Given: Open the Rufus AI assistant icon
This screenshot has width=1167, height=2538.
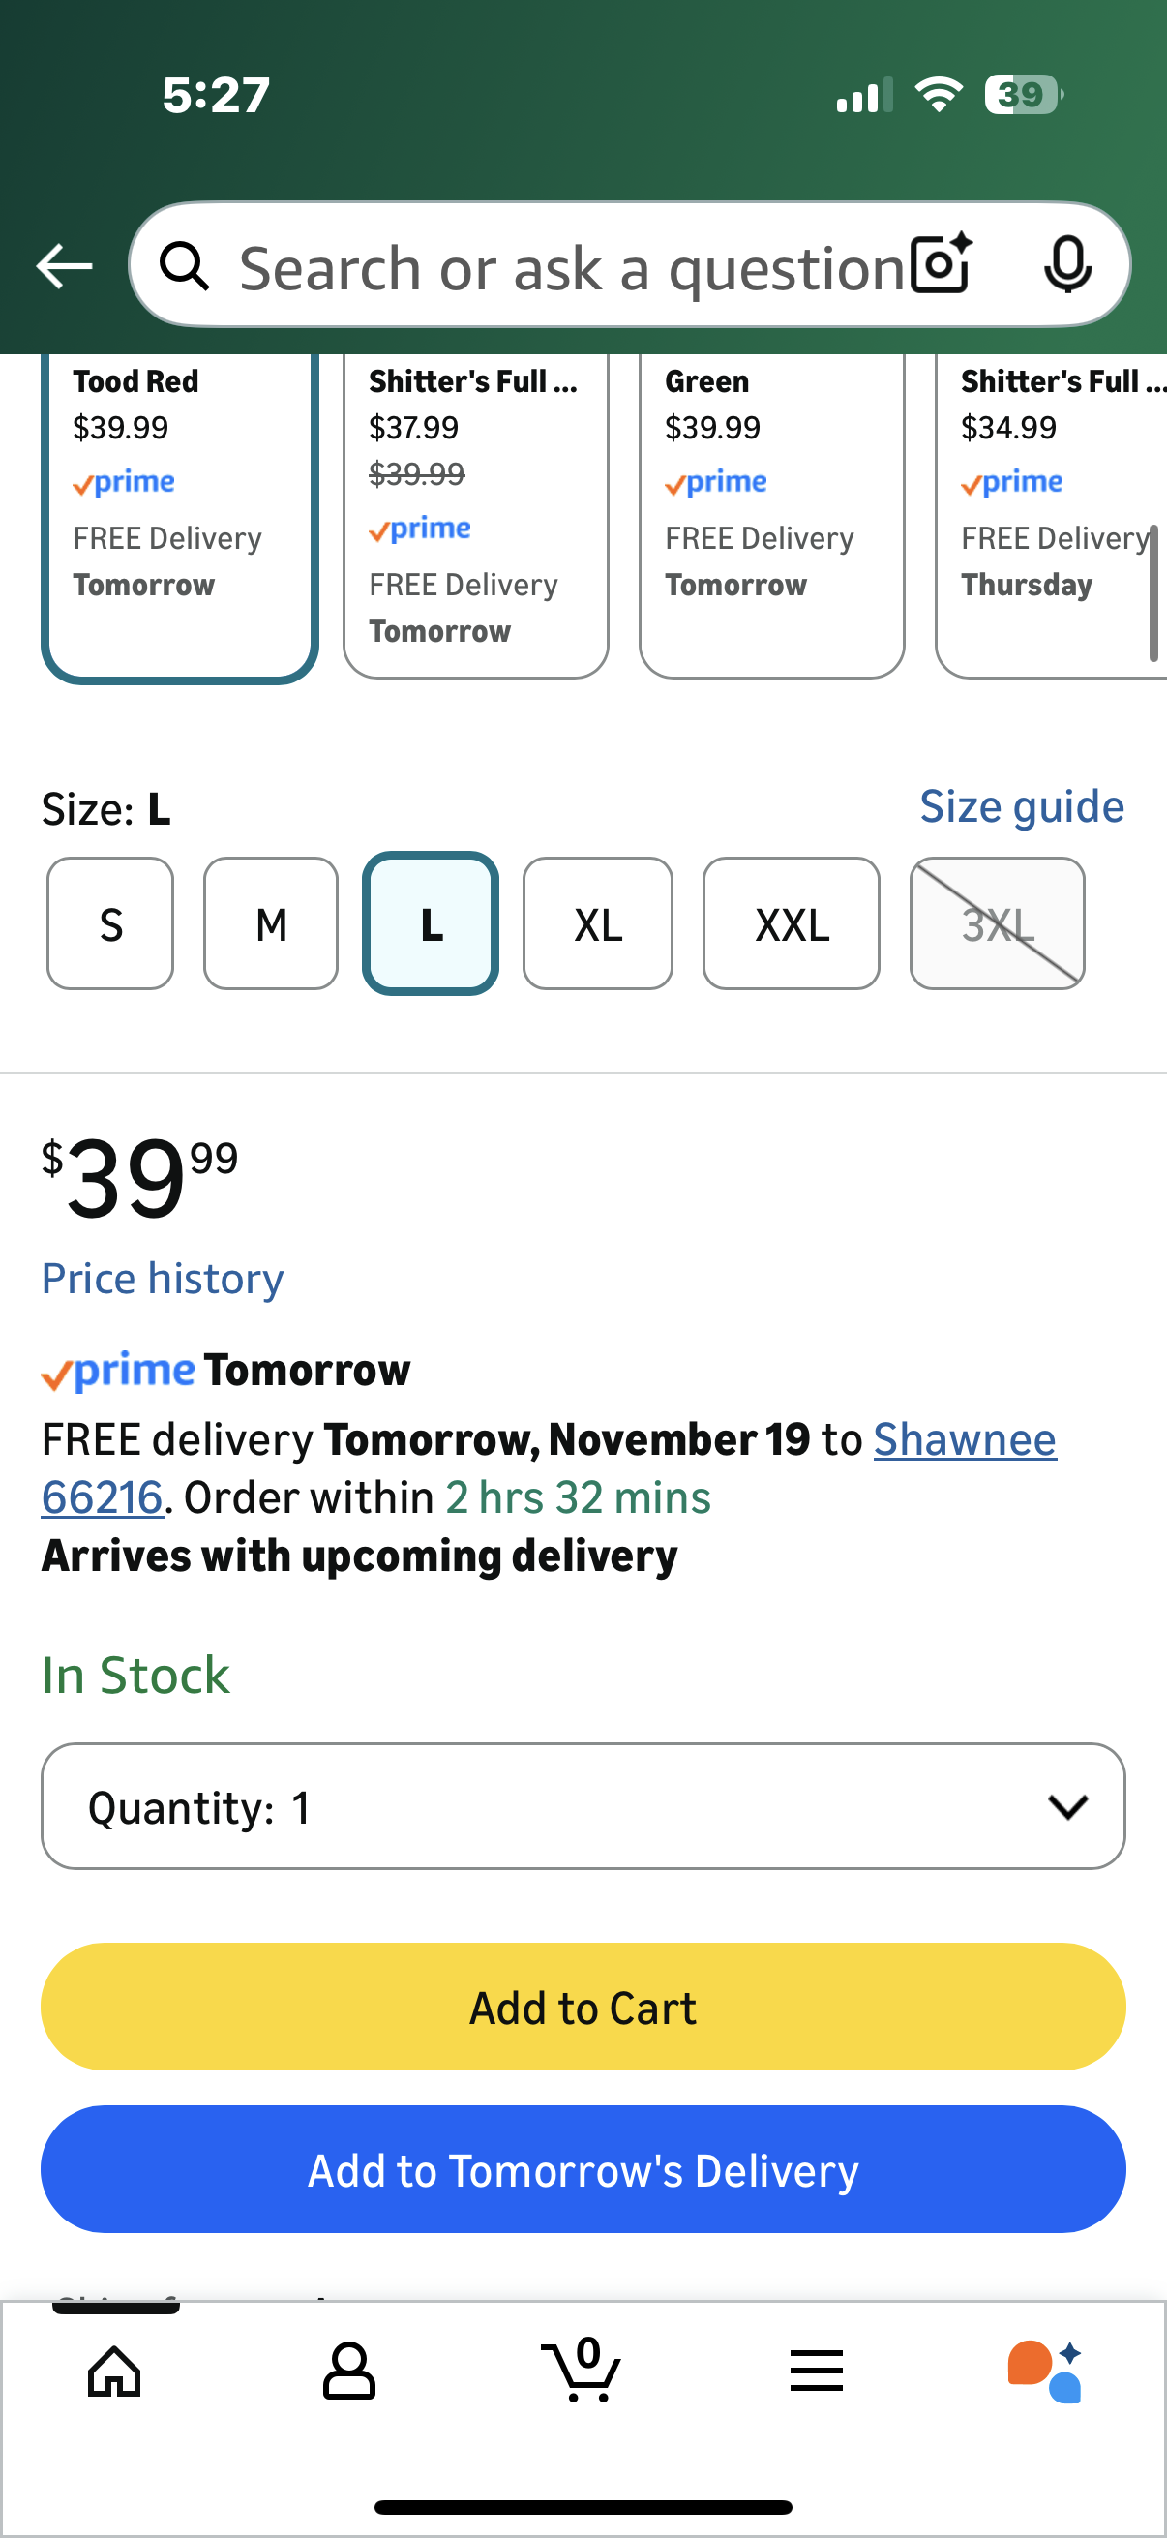Looking at the screenshot, I should click(1046, 2371).
